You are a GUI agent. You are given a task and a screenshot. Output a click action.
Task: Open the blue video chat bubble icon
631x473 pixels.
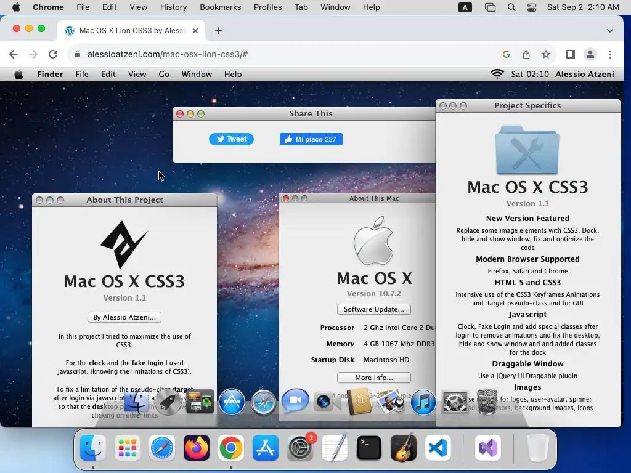[x=295, y=401]
